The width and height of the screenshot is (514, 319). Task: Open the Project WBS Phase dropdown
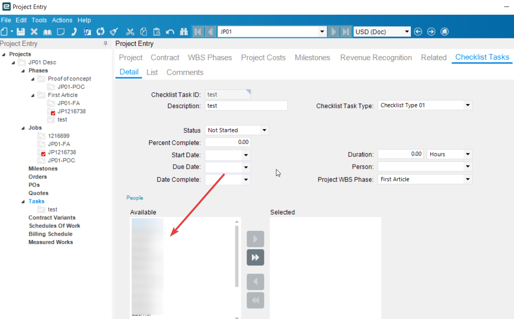(468, 179)
